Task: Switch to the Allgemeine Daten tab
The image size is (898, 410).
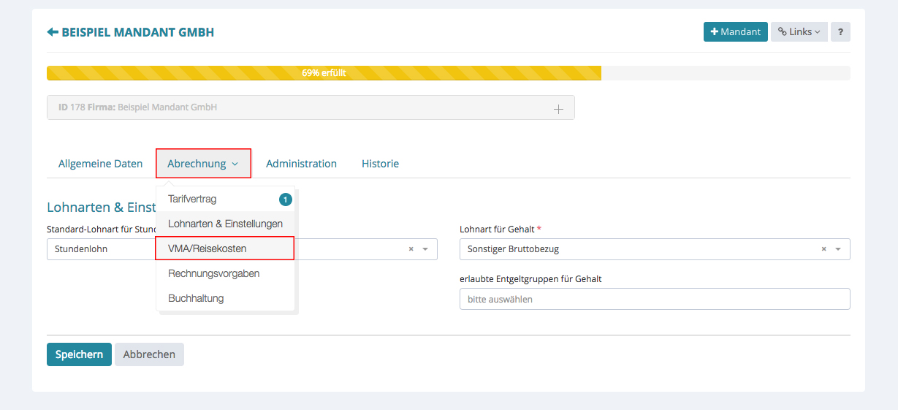Action: 100,164
